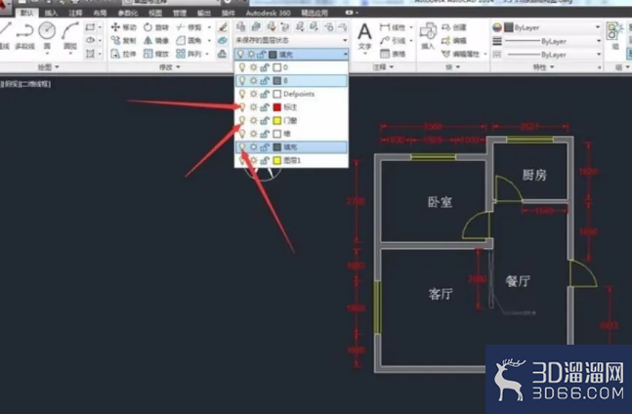Click the Erase pencil-eraser icon
632x414 pixels.
click(x=222, y=27)
